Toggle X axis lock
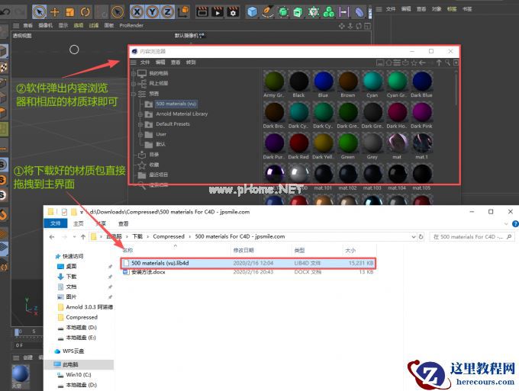 (x=137, y=12)
